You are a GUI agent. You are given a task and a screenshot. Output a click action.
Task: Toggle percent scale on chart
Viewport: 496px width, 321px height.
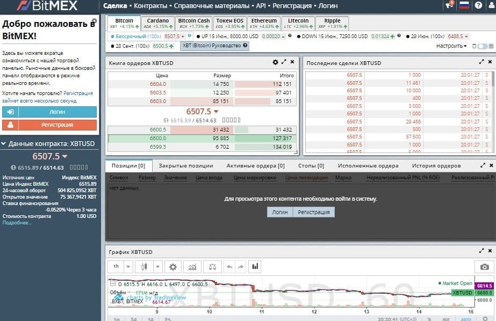(x=429, y=319)
